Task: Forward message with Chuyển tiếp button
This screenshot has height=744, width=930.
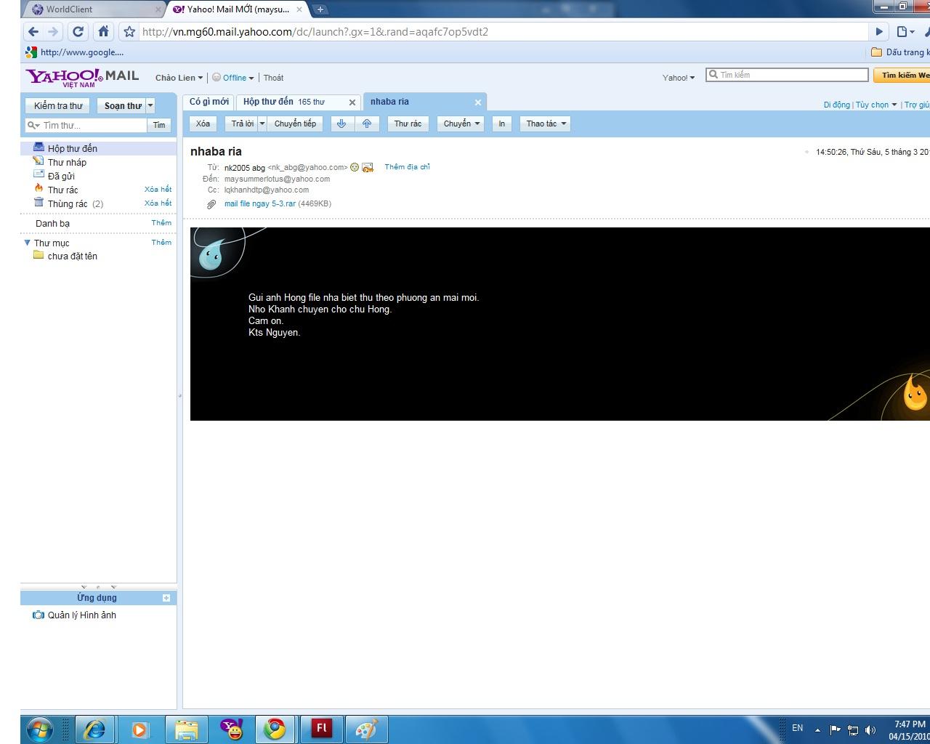Action: (295, 124)
